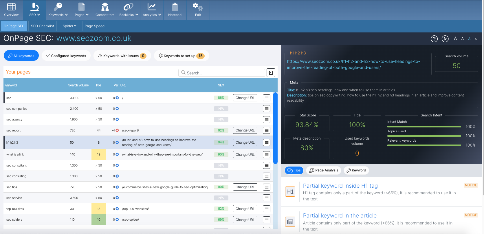Select the Keywords to set up filter
484x234 pixels.
tap(181, 56)
